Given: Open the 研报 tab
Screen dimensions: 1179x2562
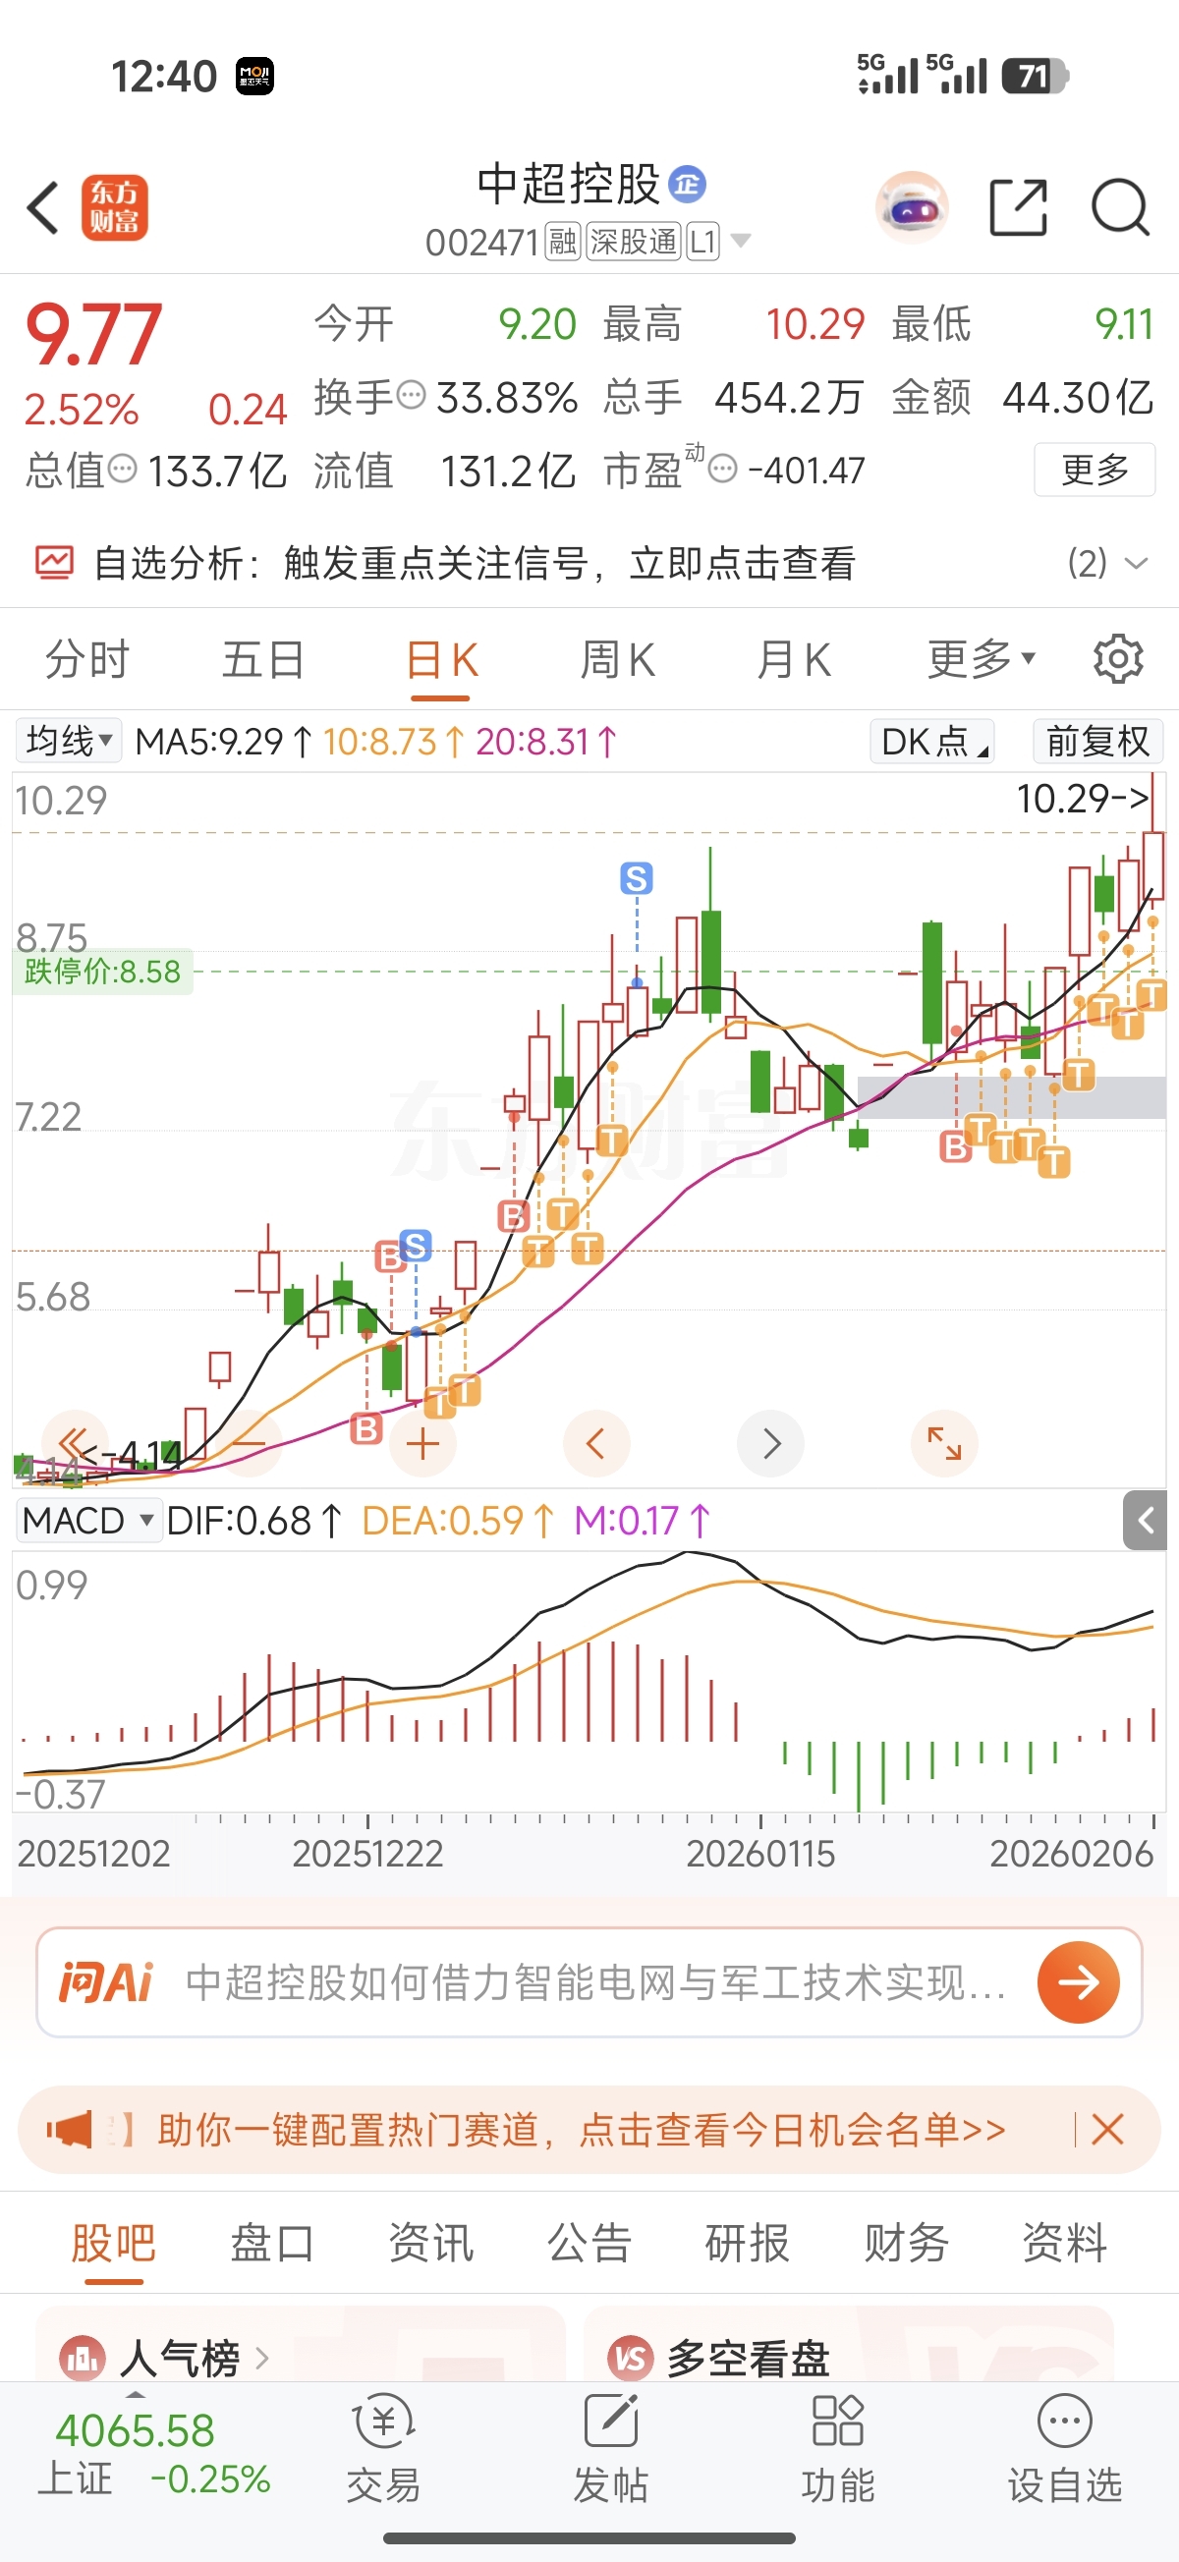Looking at the screenshot, I should point(748,2244).
